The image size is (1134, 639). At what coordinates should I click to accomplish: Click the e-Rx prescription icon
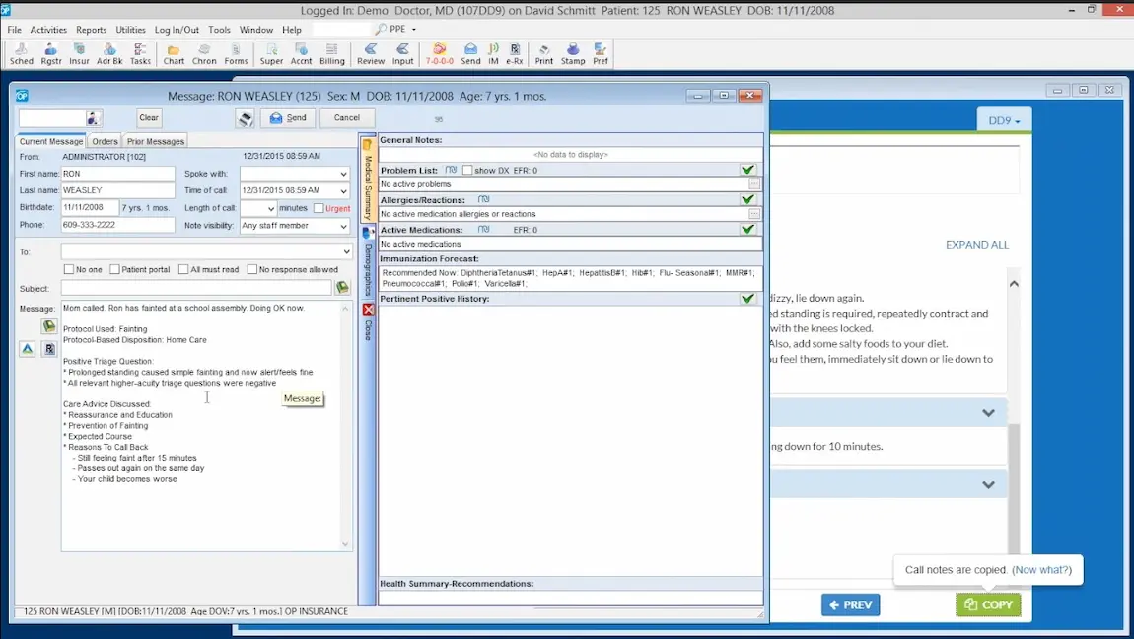pyautogui.click(x=514, y=53)
